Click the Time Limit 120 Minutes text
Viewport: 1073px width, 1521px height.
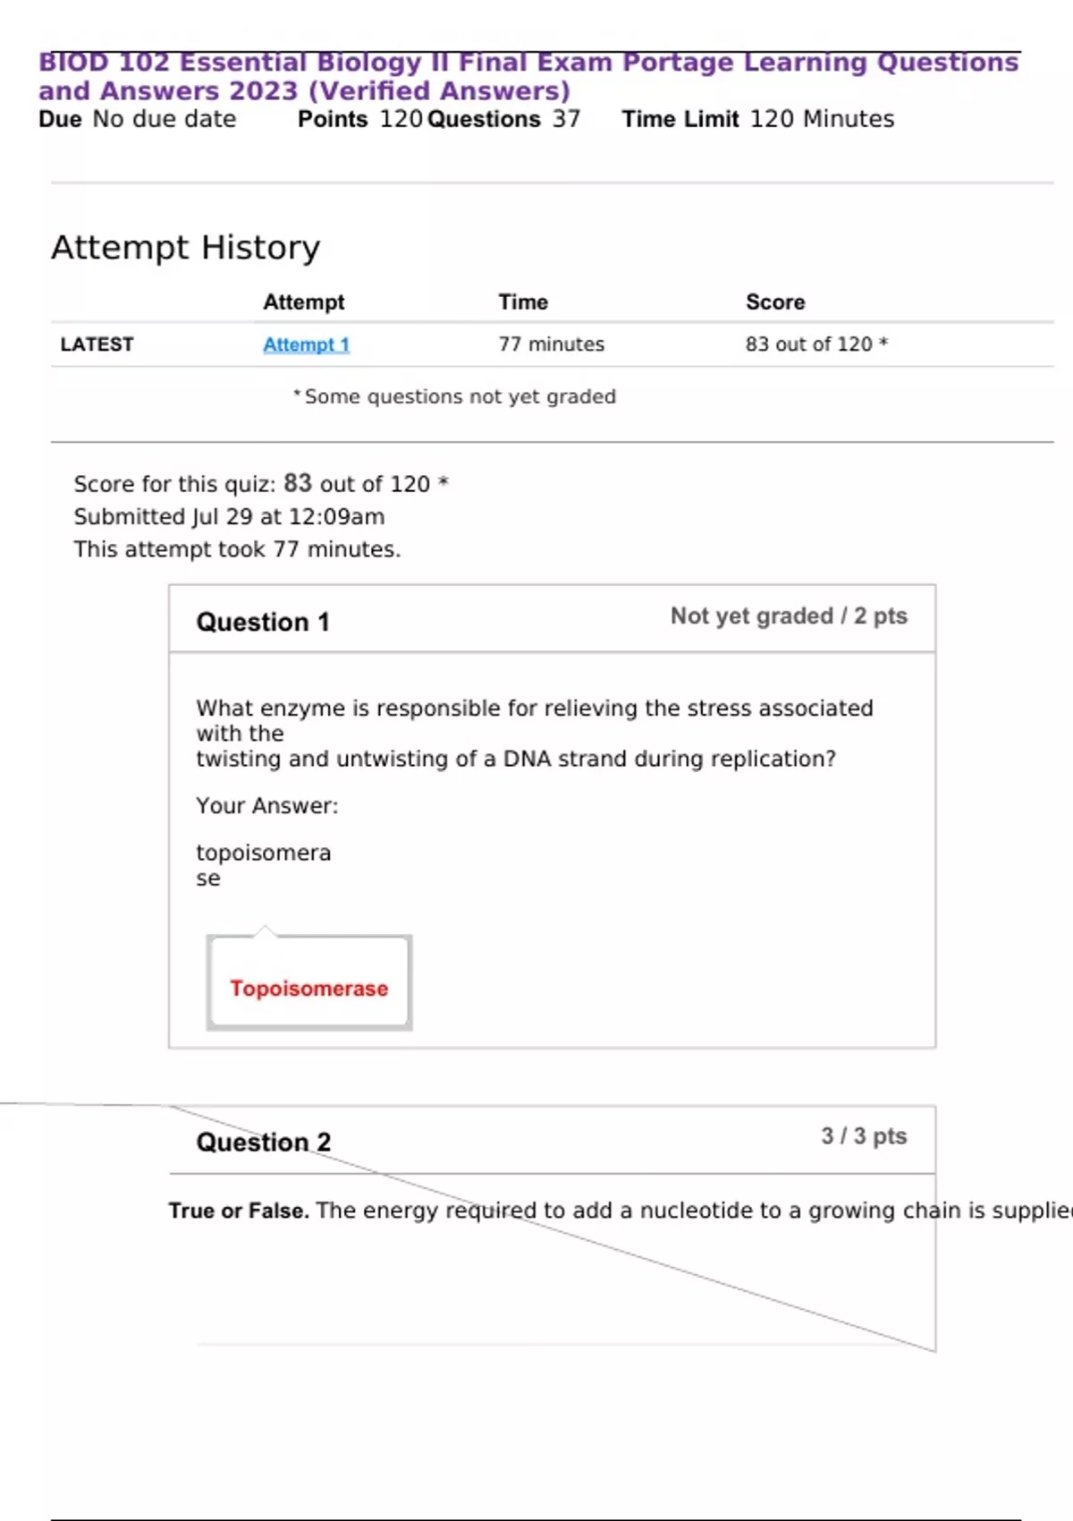[757, 119]
